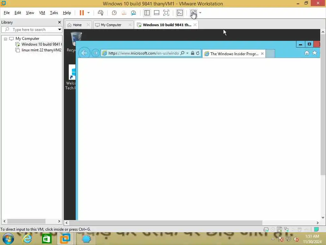Send Ctrl+Alt+Del to the virtual machine
Viewport: 326px width, 245px height.
(101, 13)
